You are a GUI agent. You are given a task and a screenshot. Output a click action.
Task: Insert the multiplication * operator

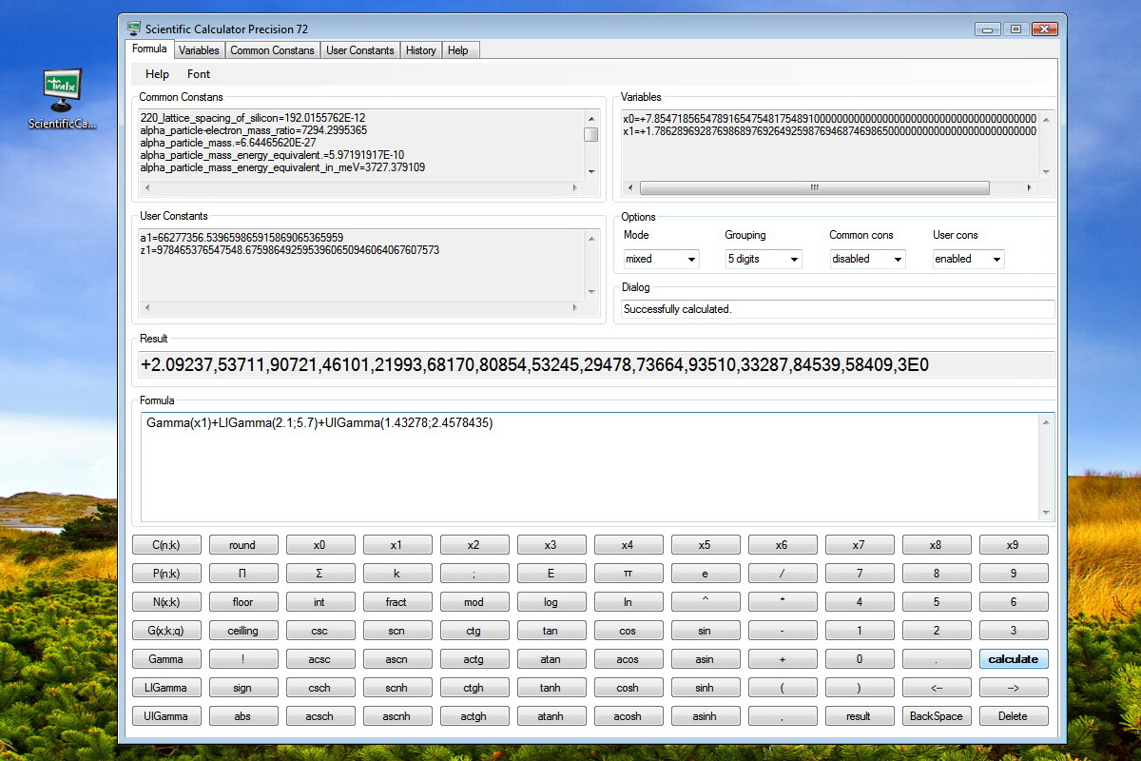pos(783,602)
